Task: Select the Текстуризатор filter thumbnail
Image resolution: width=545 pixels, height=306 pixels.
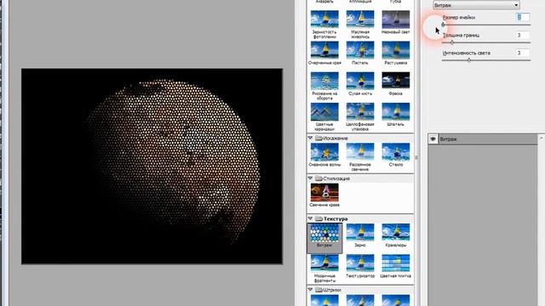Action: coord(360,263)
